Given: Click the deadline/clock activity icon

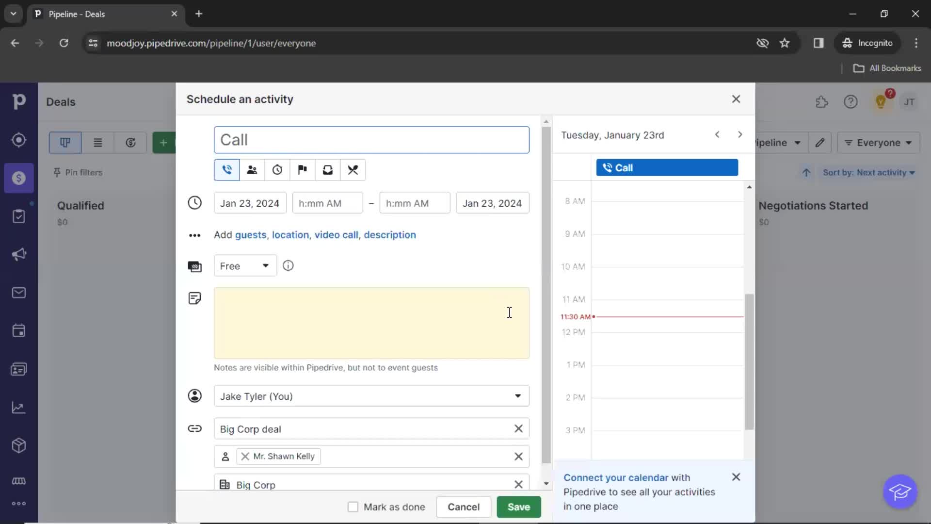Looking at the screenshot, I should tap(277, 169).
